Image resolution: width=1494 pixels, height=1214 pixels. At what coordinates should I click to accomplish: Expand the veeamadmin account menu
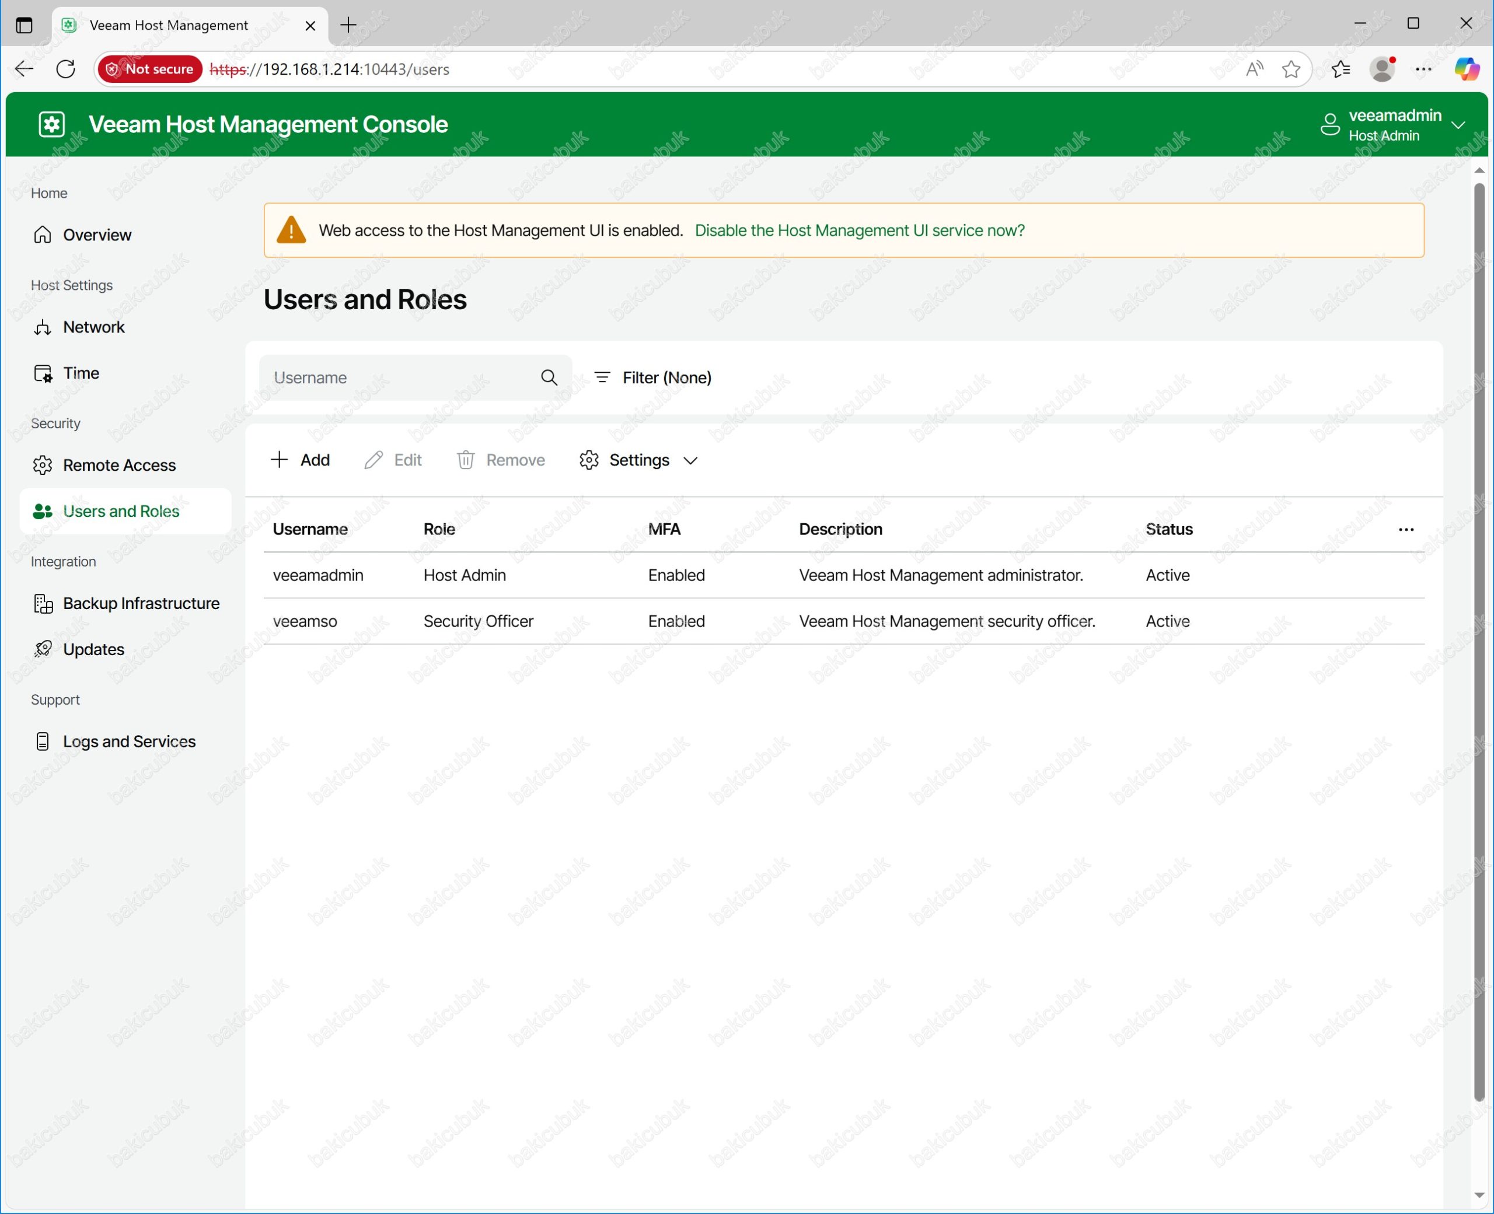click(x=1458, y=125)
